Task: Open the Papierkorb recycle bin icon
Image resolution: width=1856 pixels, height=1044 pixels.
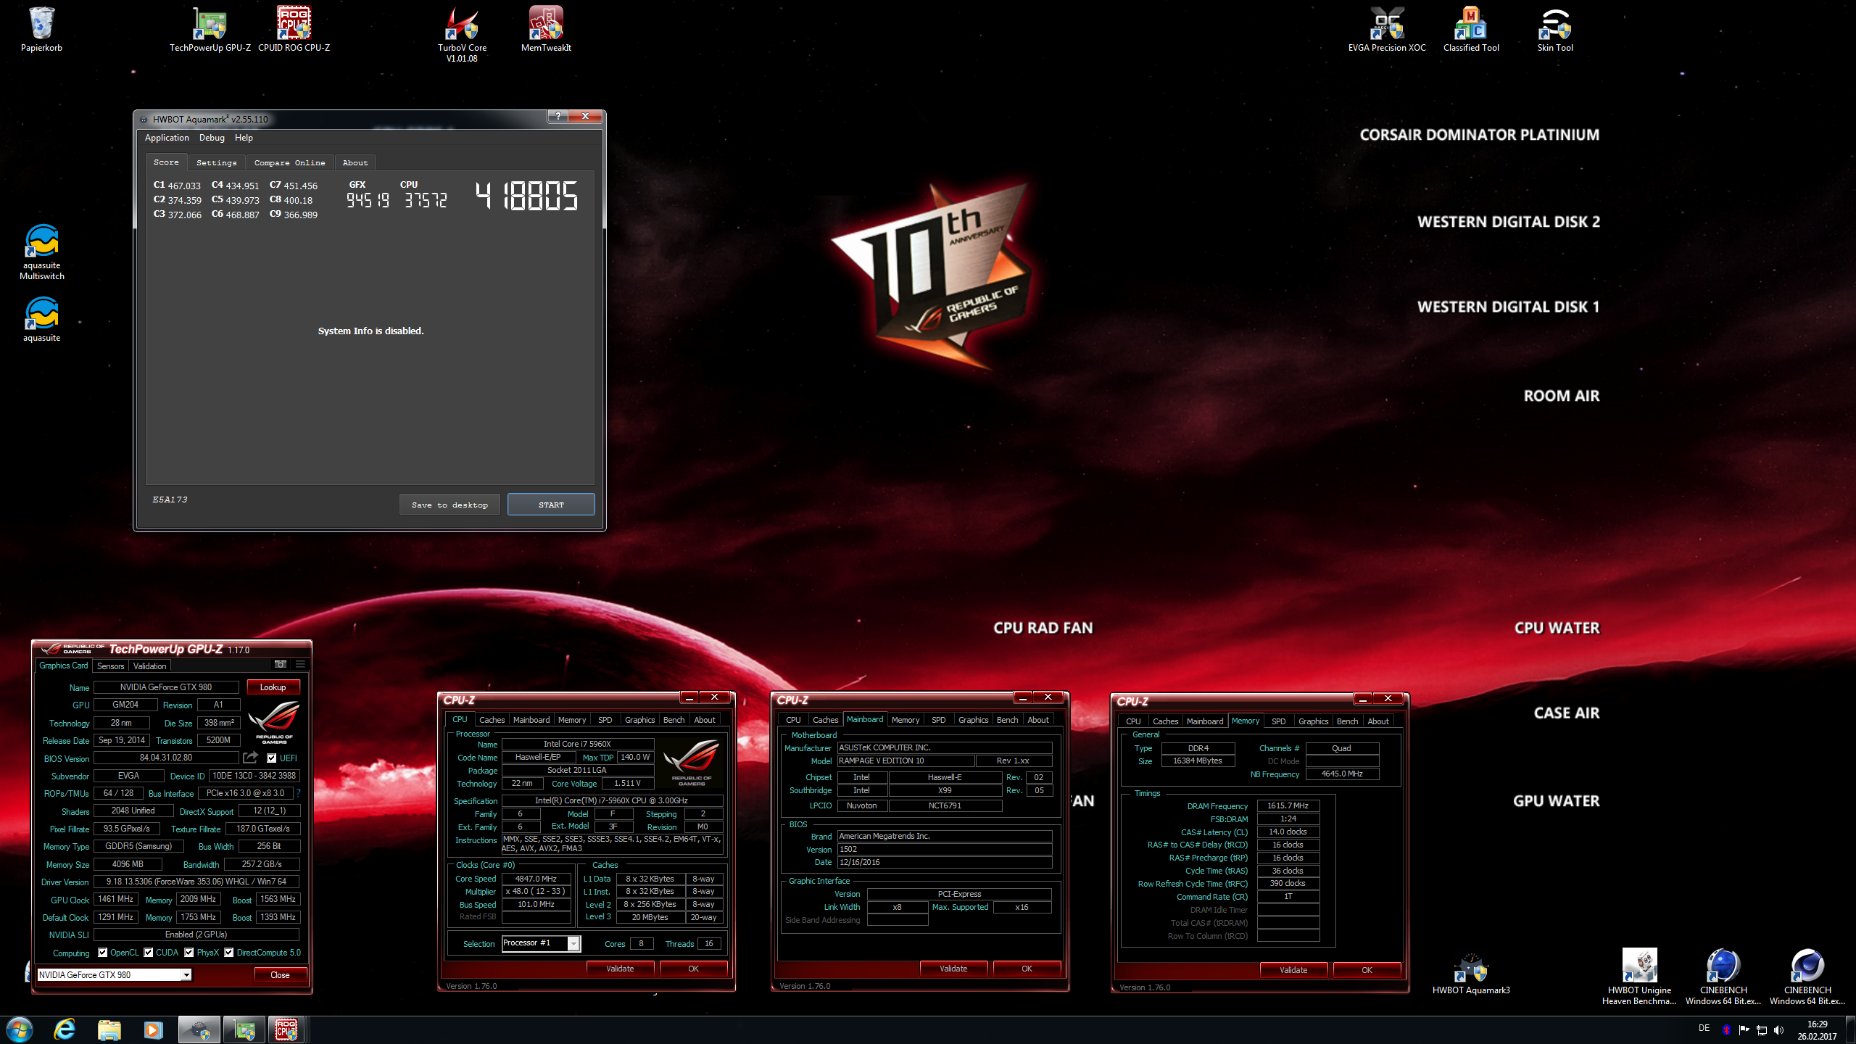Action: pyautogui.click(x=41, y=29)
